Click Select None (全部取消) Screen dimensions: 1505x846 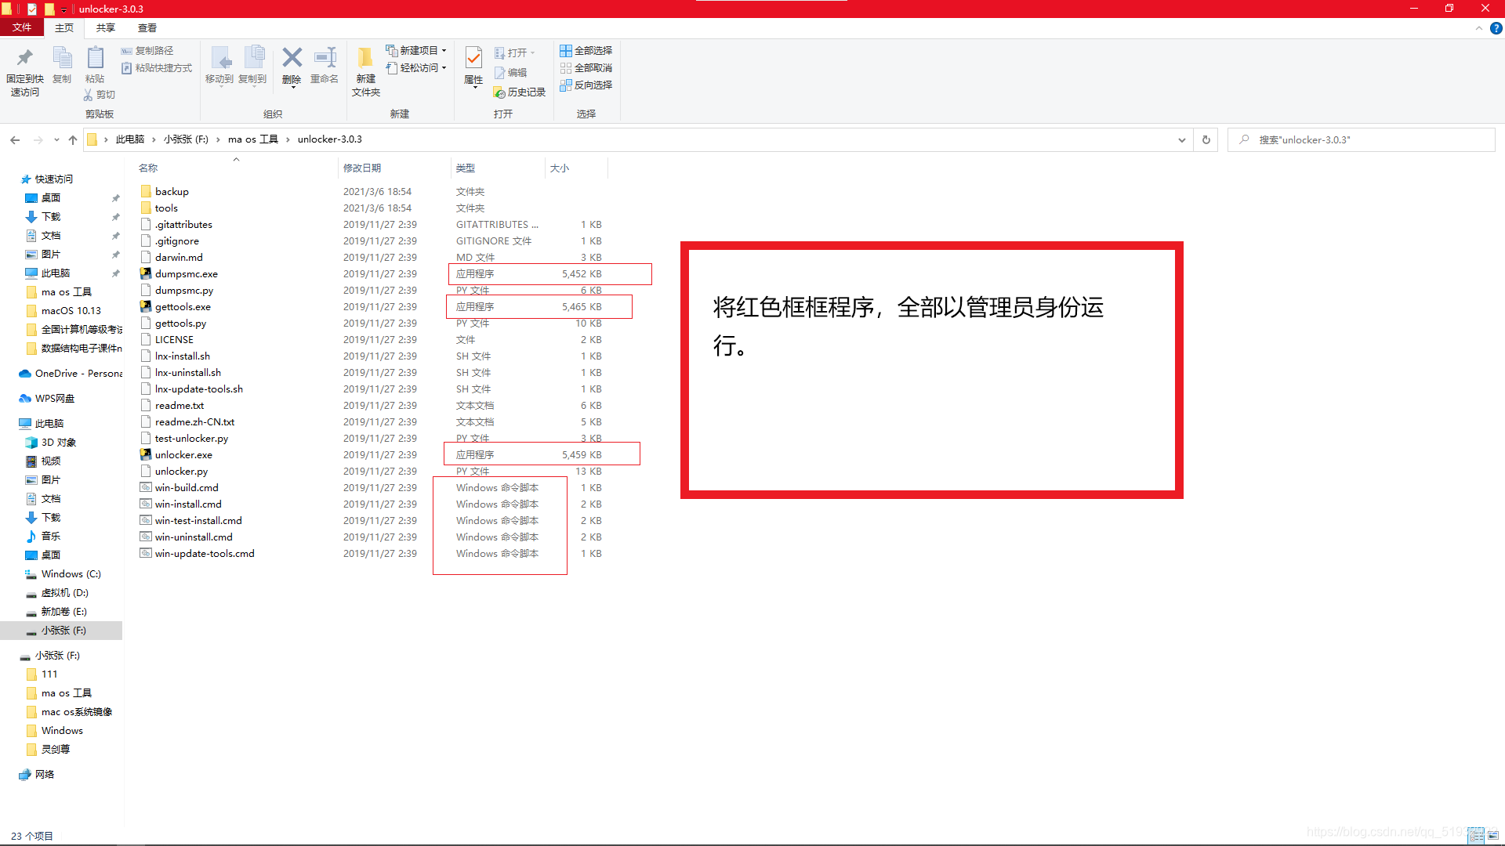(x=586, y=67)
